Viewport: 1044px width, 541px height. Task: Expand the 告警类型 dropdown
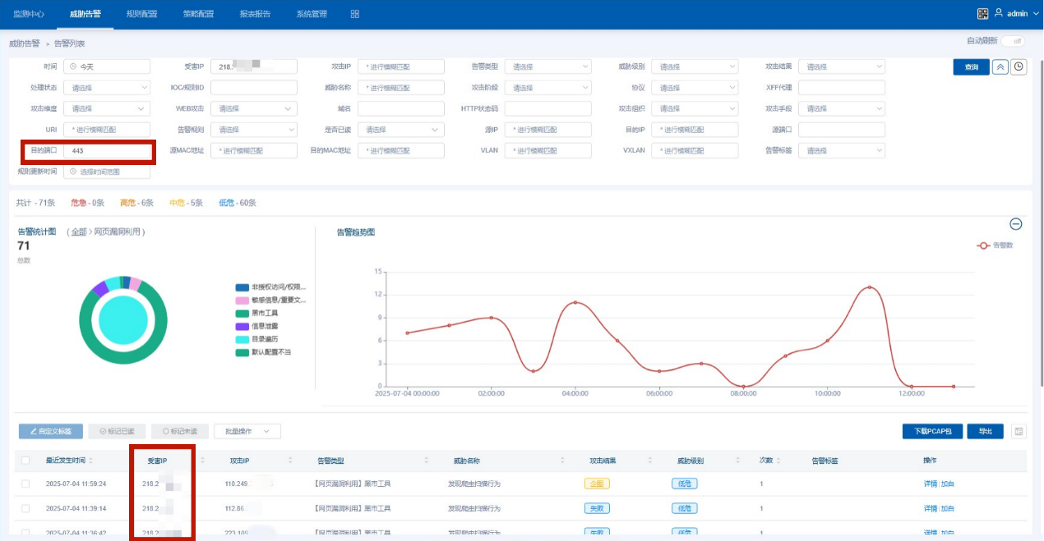(x=547, y=66)
